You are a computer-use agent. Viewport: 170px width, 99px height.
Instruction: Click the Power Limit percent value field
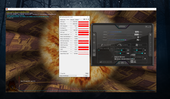tap(144, 50)
